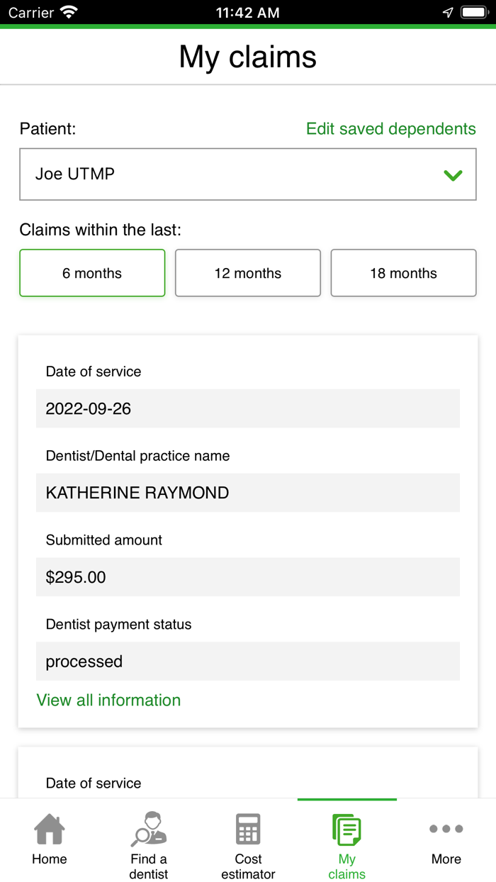Collapse the patient picker arrow
Screen dimensions: 496x882
pyautogui.click(x=453, y=174)
